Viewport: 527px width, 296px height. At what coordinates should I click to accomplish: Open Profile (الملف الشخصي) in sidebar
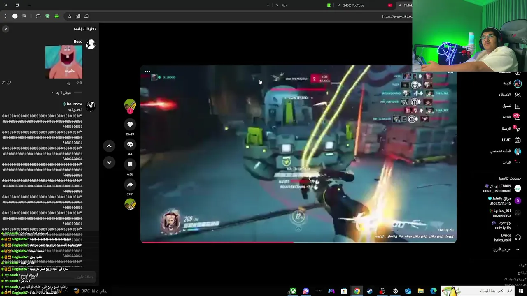[505, 151]
